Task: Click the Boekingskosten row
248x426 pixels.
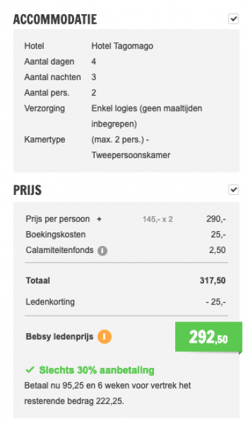Action: tap(126, 234)
